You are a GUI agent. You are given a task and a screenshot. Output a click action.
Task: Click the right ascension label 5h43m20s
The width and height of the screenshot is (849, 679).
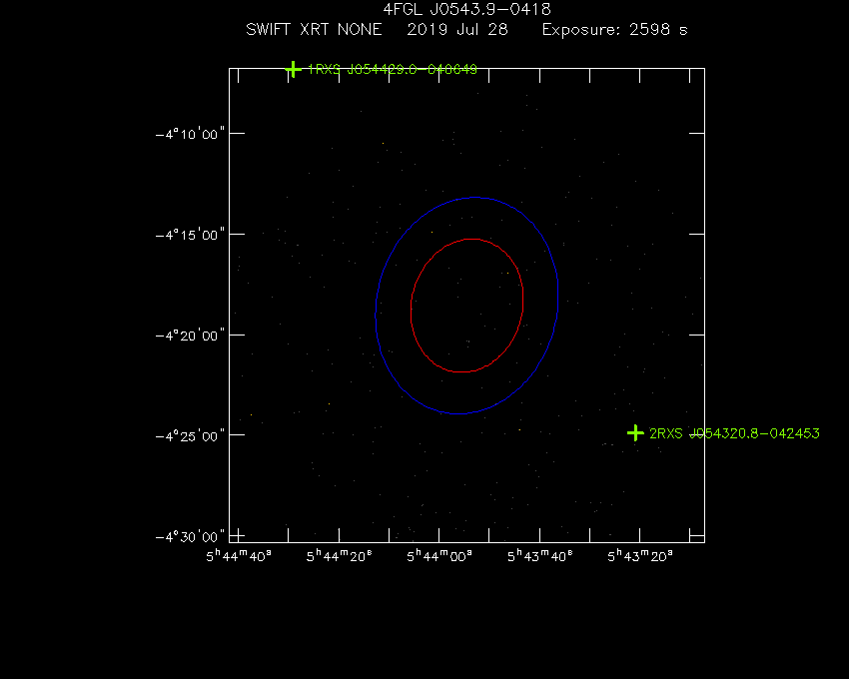(640, 556)
